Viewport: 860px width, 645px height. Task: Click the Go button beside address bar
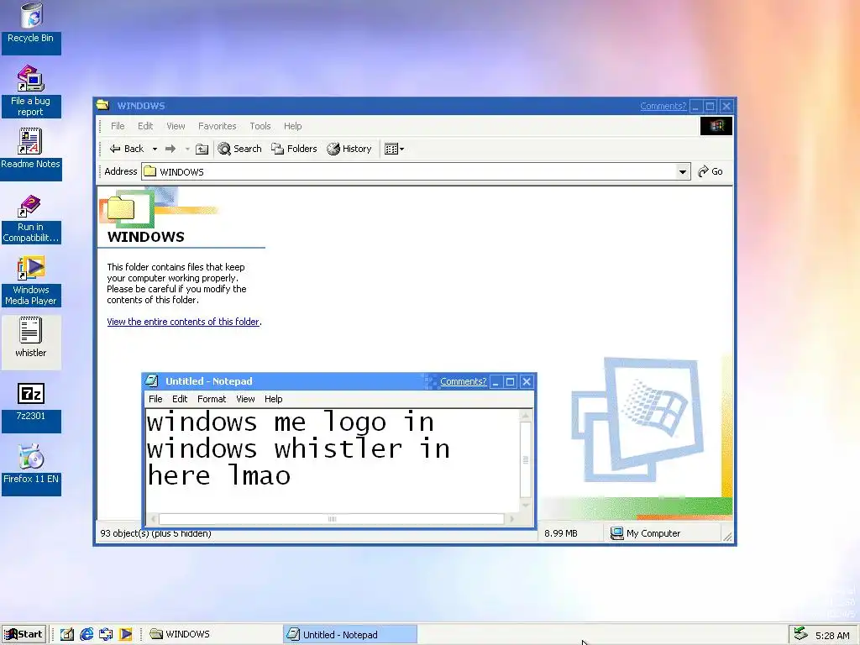coord(711,171)
